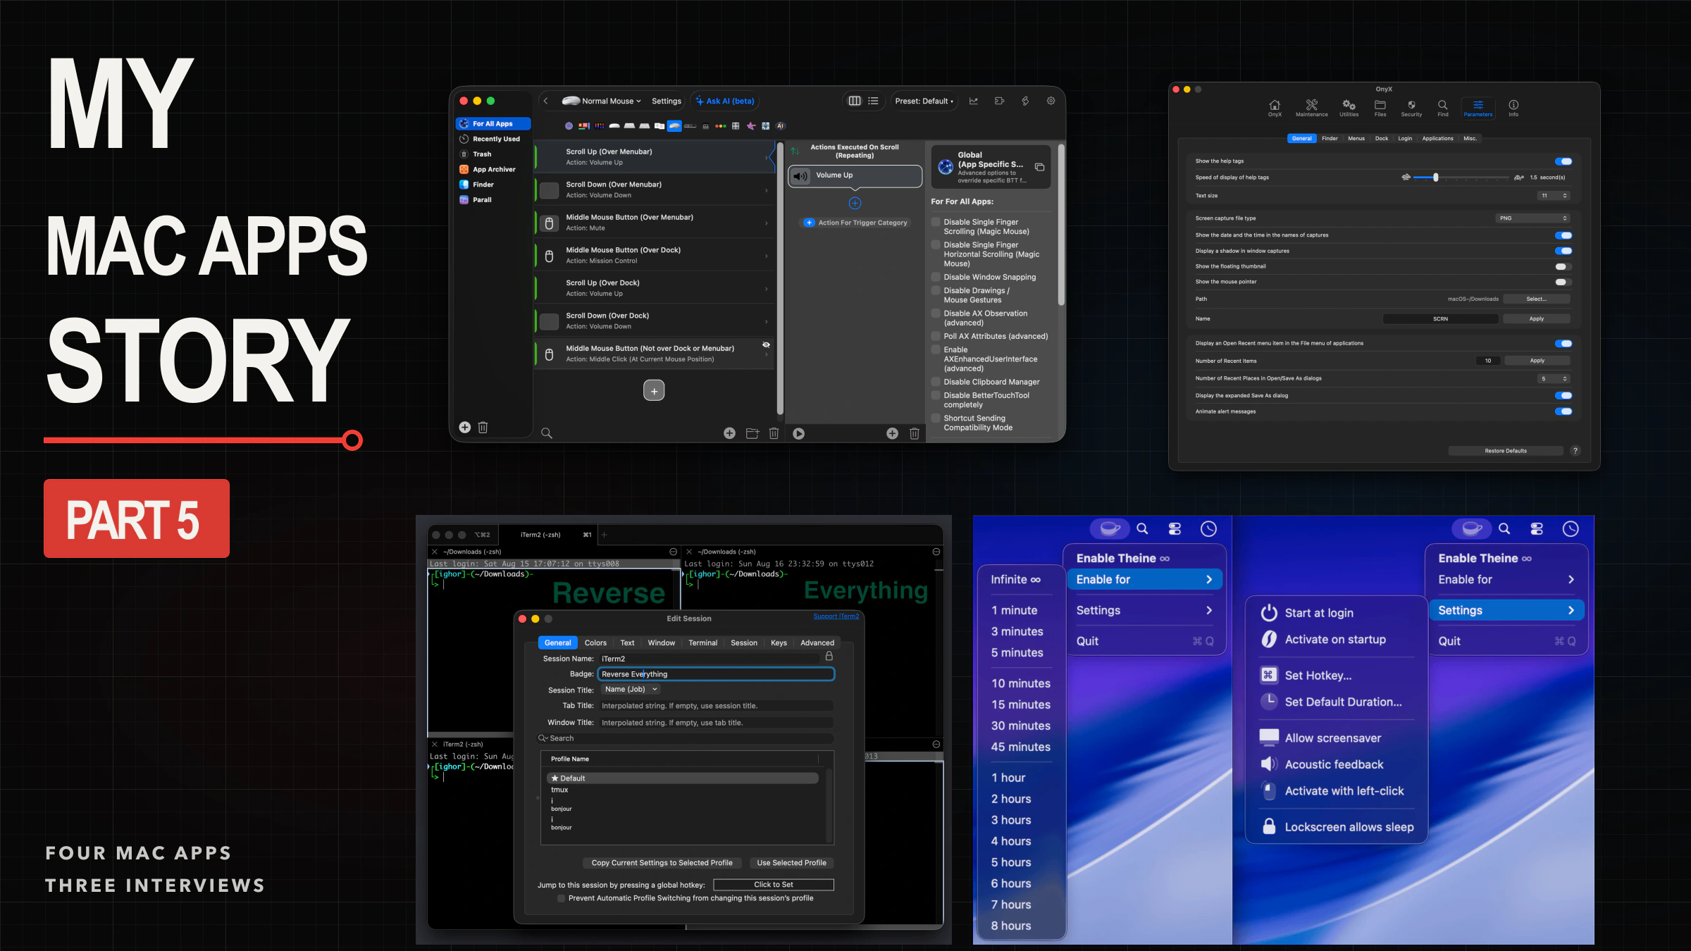Check Poll AX Attributes (advanced) checkbox
Screen dimensions: 1691x951
pyautogui.click(x=936, y=336)
